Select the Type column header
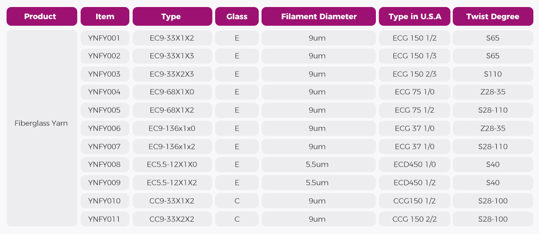Image resolution: width=539 pixels, height=234 pixels. point(171,16)
